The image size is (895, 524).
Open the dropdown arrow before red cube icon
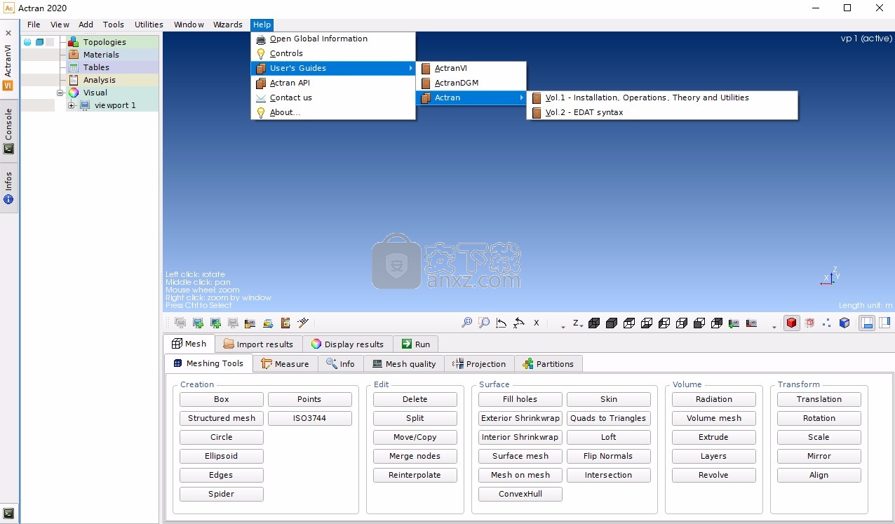774,327
